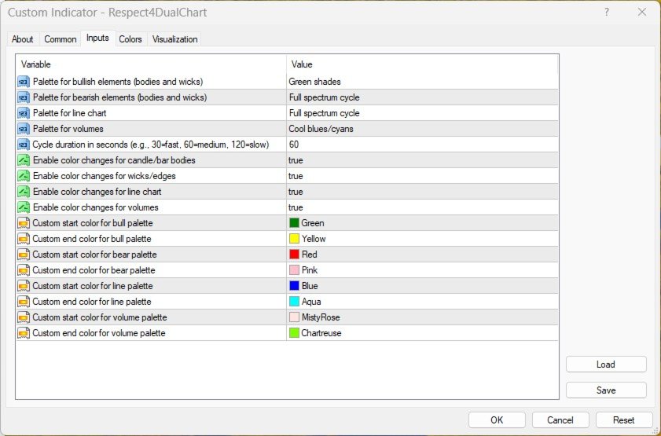Pick the Red color swatch
The height and width of the screenshot is (436, 661).
click(294, 255)
